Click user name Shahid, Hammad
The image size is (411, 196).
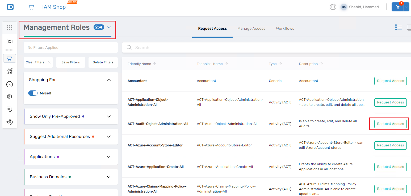pyautogui.click(x=364, y=7)
